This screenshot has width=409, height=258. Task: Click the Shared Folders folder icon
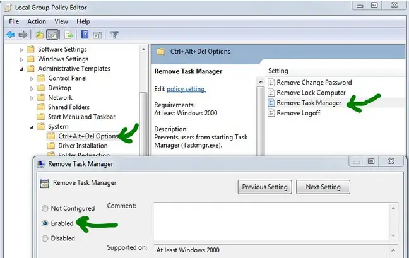pyautogui.click(x=40, y=107)
